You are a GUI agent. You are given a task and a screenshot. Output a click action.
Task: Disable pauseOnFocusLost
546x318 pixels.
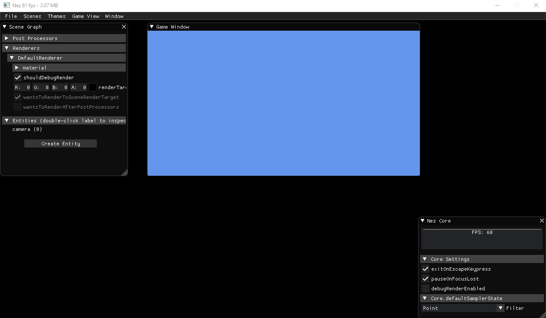pyautogui.click(x=425, y=278)
